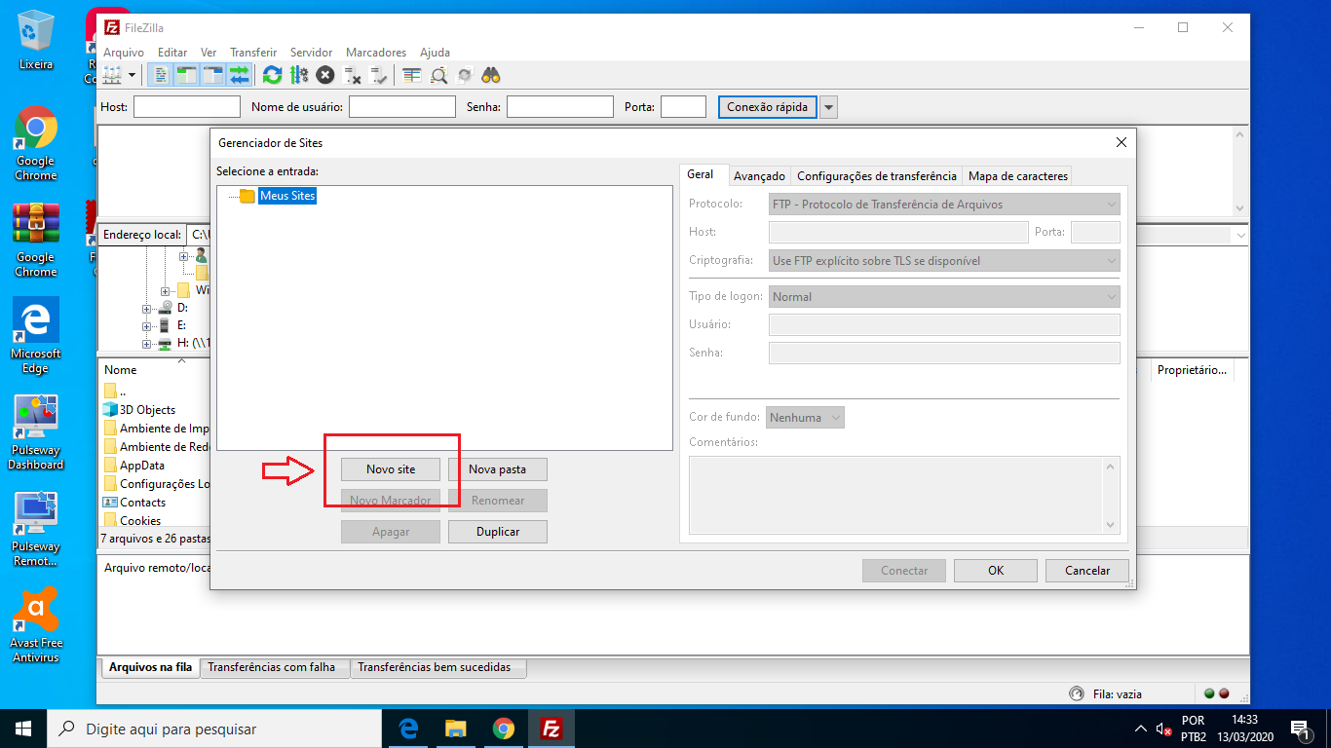Open the Arquivo menu
1331x748 pixels.
124,53
